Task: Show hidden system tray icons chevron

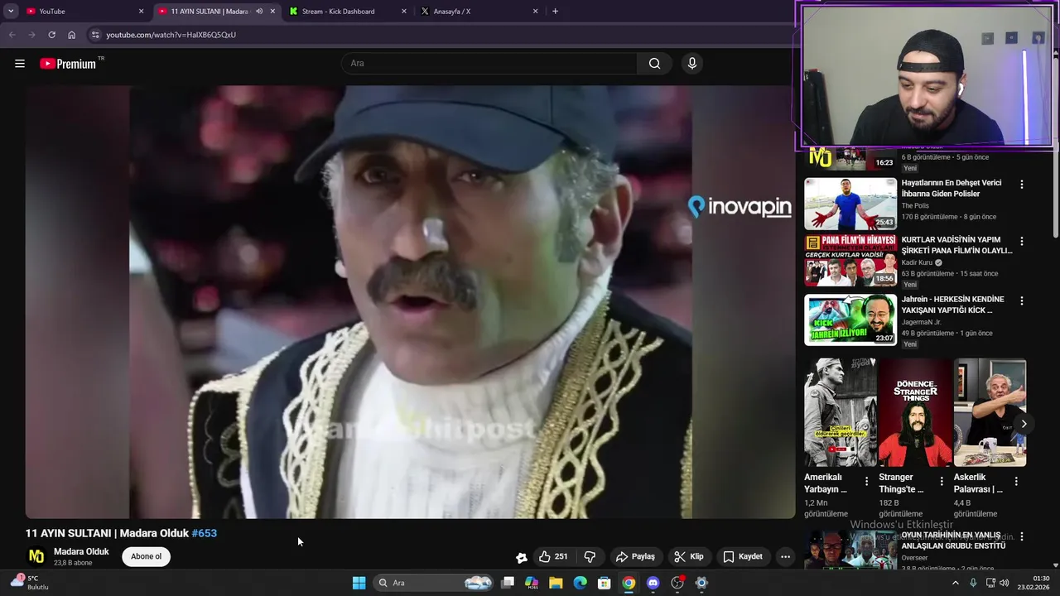Action: [x=955, y=583]
